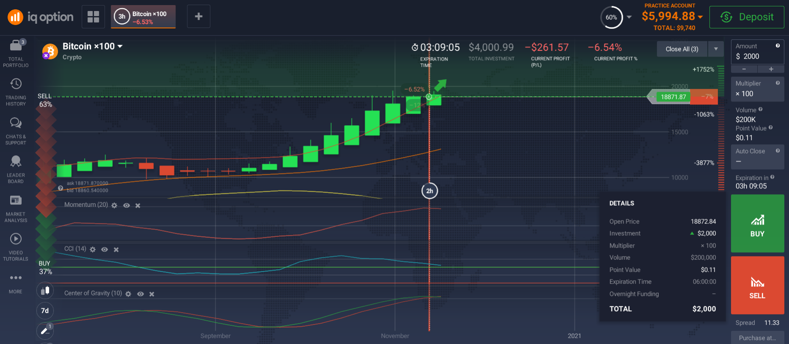The image size is (789, 344).
Task: Click the red SELL button
Action: coord(757,285)
